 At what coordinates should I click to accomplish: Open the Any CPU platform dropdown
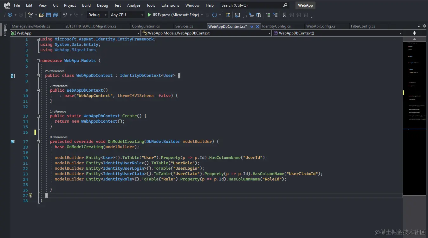pyautogui.click(x=127, y=15)
